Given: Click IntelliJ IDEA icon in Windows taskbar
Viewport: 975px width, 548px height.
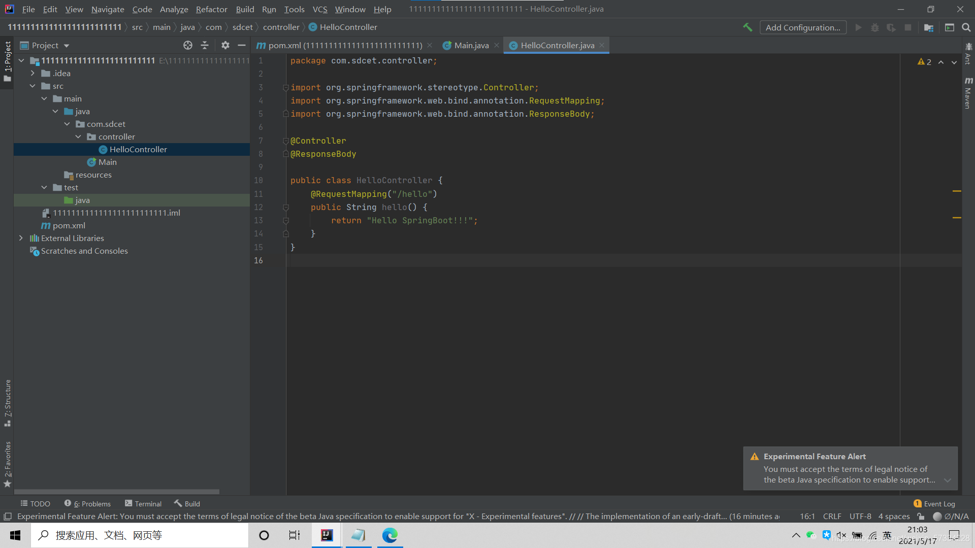Looking at the screenshot, I should [327, 535].
